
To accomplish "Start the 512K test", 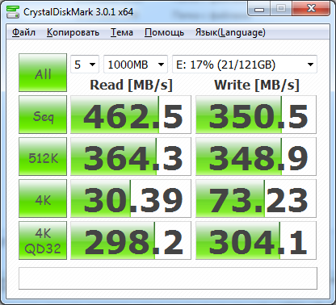I will 43,157.
